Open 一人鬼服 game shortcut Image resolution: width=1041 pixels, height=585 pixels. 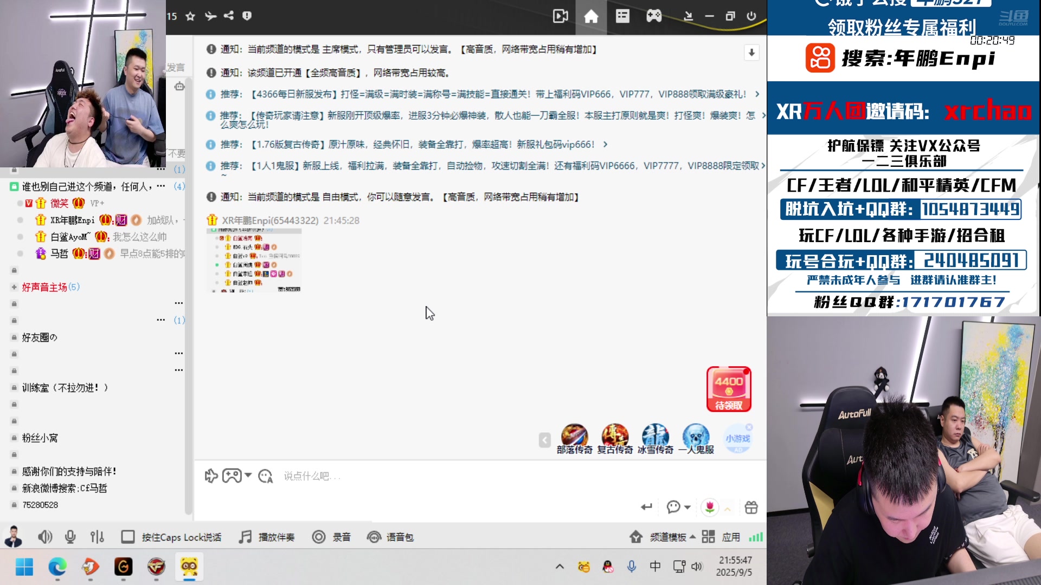696,439
